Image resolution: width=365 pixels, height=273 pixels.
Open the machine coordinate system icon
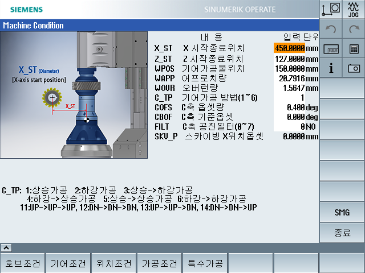point(331,9)
